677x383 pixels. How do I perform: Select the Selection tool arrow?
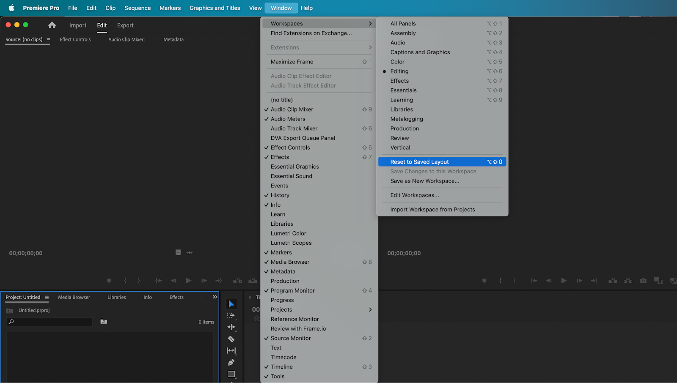point(231,304)
